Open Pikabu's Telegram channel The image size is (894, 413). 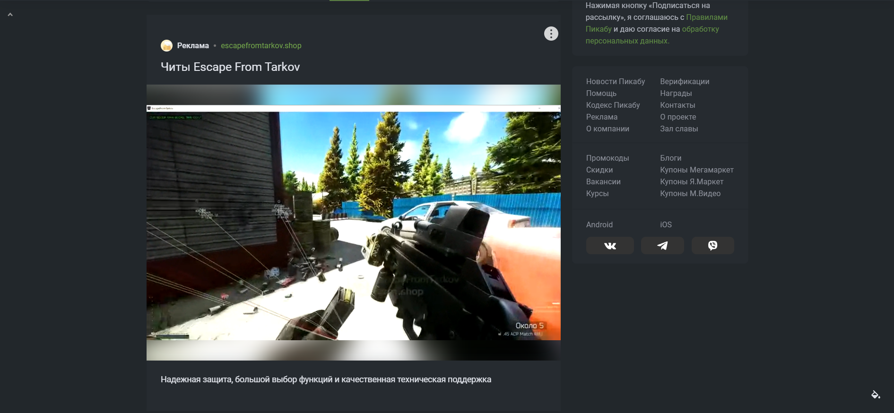pyautogui.click(x=662, y=246)
